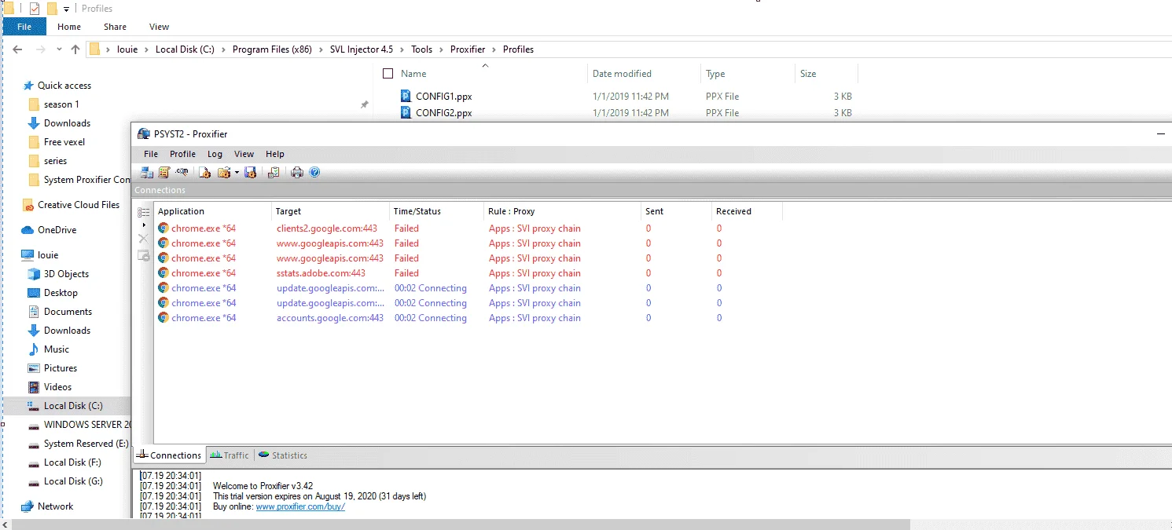
Task: Go up one folder with up arrow
Action: click(75, 49)
